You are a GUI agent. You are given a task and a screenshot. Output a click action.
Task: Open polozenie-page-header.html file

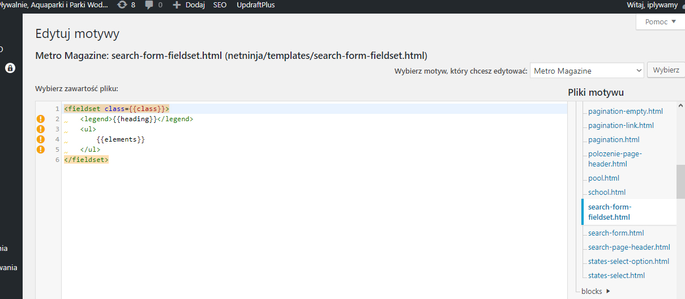point(615,159)
